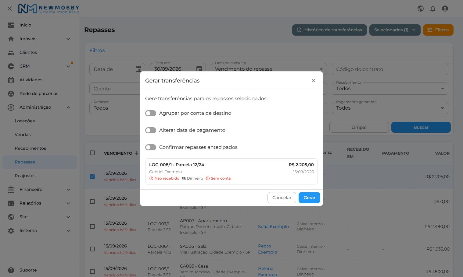Toggle the select-all checkbox in table header

click(92, 153)
